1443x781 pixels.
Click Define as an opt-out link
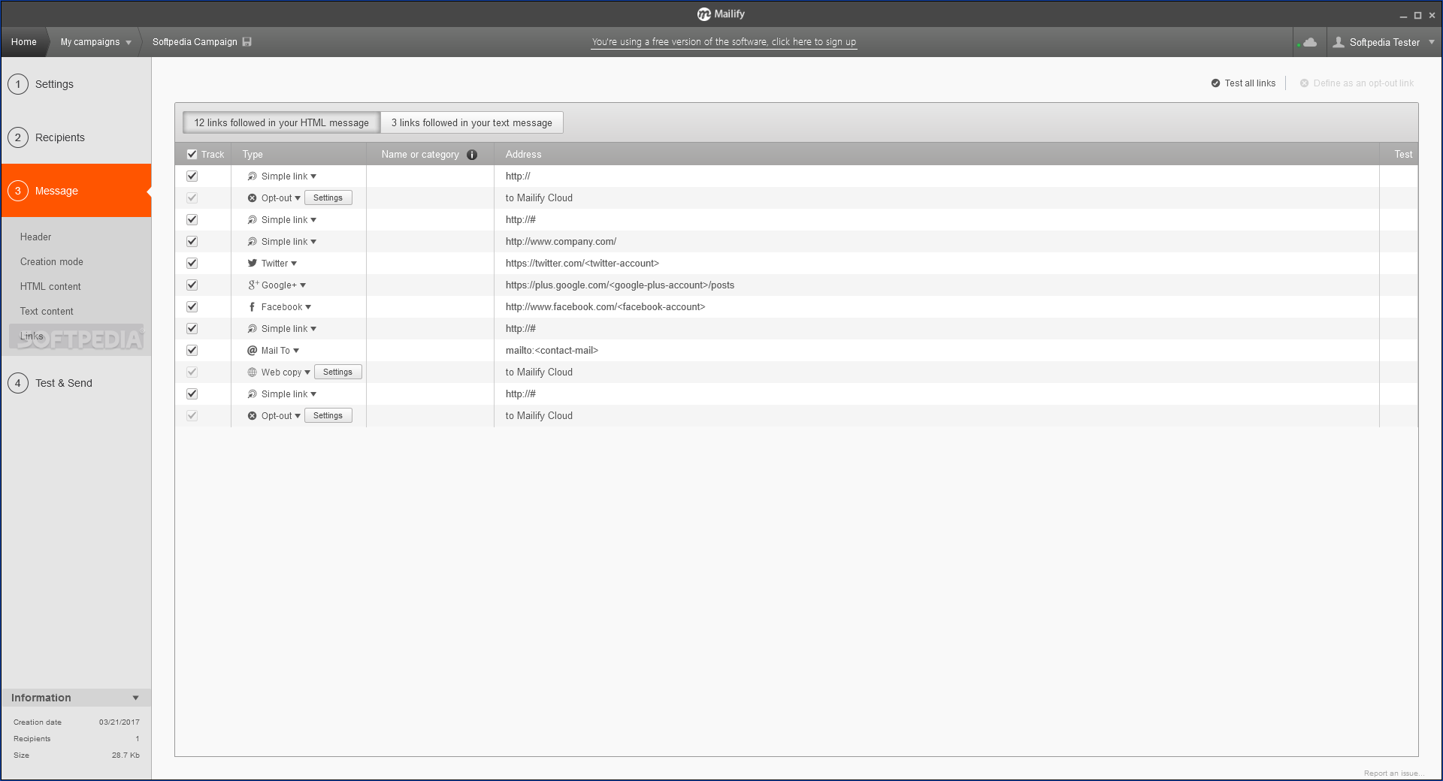[1357, 83]
